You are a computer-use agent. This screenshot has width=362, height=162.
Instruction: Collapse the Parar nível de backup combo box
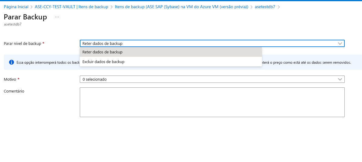[x=212, y=43]
